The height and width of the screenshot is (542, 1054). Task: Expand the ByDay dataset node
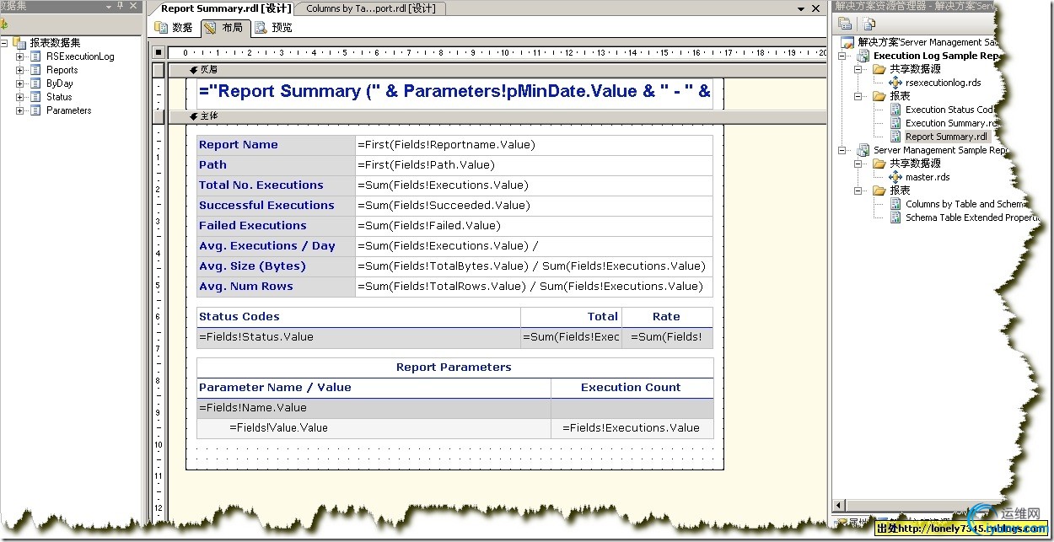[x=20, y=83]
